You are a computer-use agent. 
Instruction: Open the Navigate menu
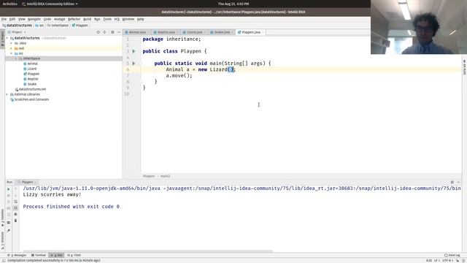pyautogui.click(x=34, y=19)
